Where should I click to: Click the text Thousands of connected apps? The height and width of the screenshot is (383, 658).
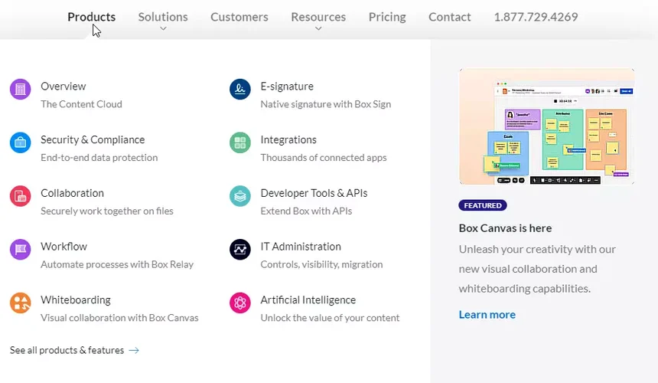324,158
